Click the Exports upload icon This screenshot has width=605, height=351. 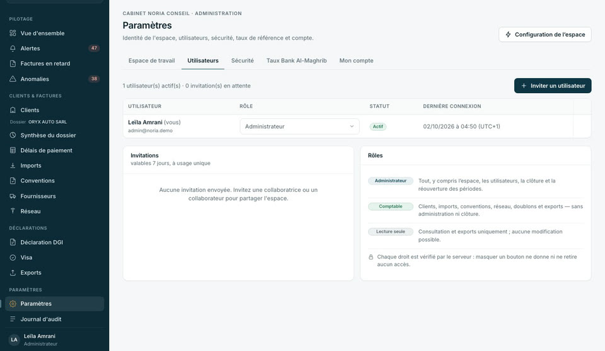pos(13,272)
